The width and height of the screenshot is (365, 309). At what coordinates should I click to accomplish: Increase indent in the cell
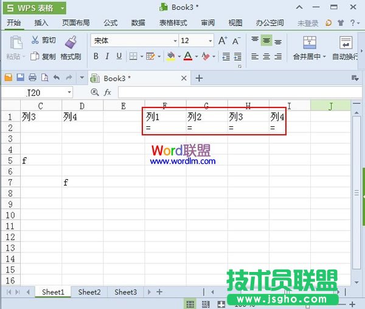click(x=238, y=56)
